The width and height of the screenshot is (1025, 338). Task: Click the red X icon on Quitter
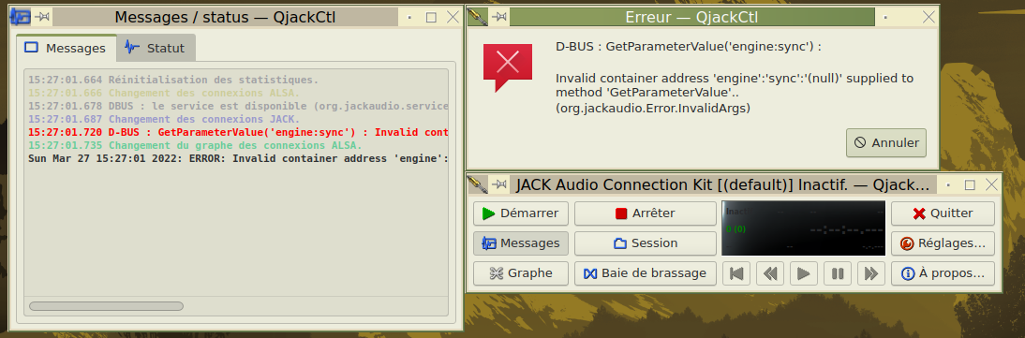(919, 213)
